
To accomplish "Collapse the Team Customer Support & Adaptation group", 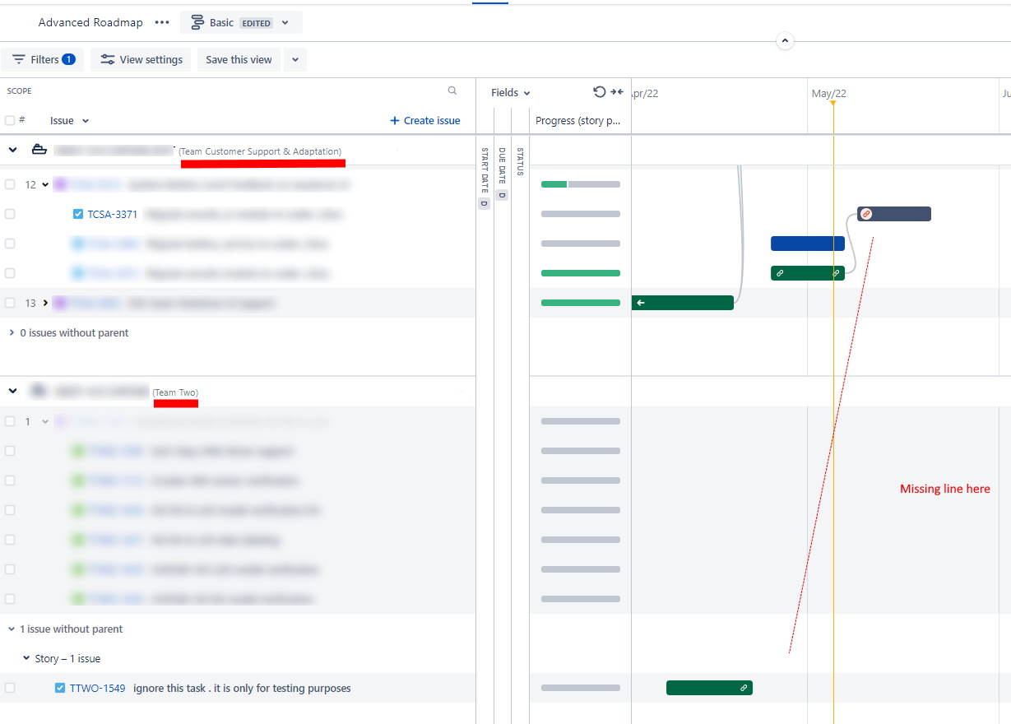I will [11, 150].
